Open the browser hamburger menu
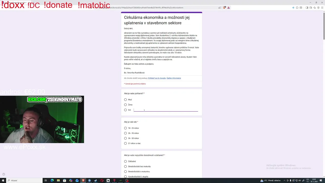Image resolution: width=325 pixels, height=183 pixels. [x=322, y=8]
